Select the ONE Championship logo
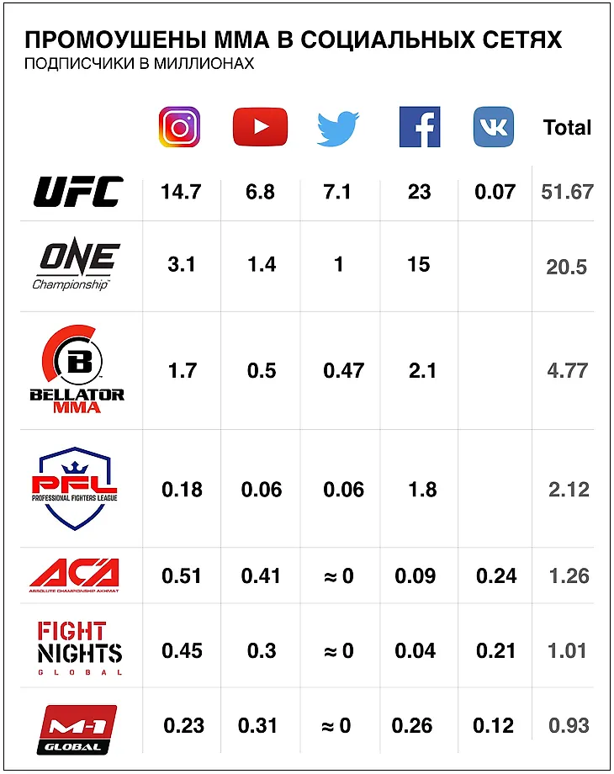The width and height of the screenshot is (614, 774). [x=76, y=264]
